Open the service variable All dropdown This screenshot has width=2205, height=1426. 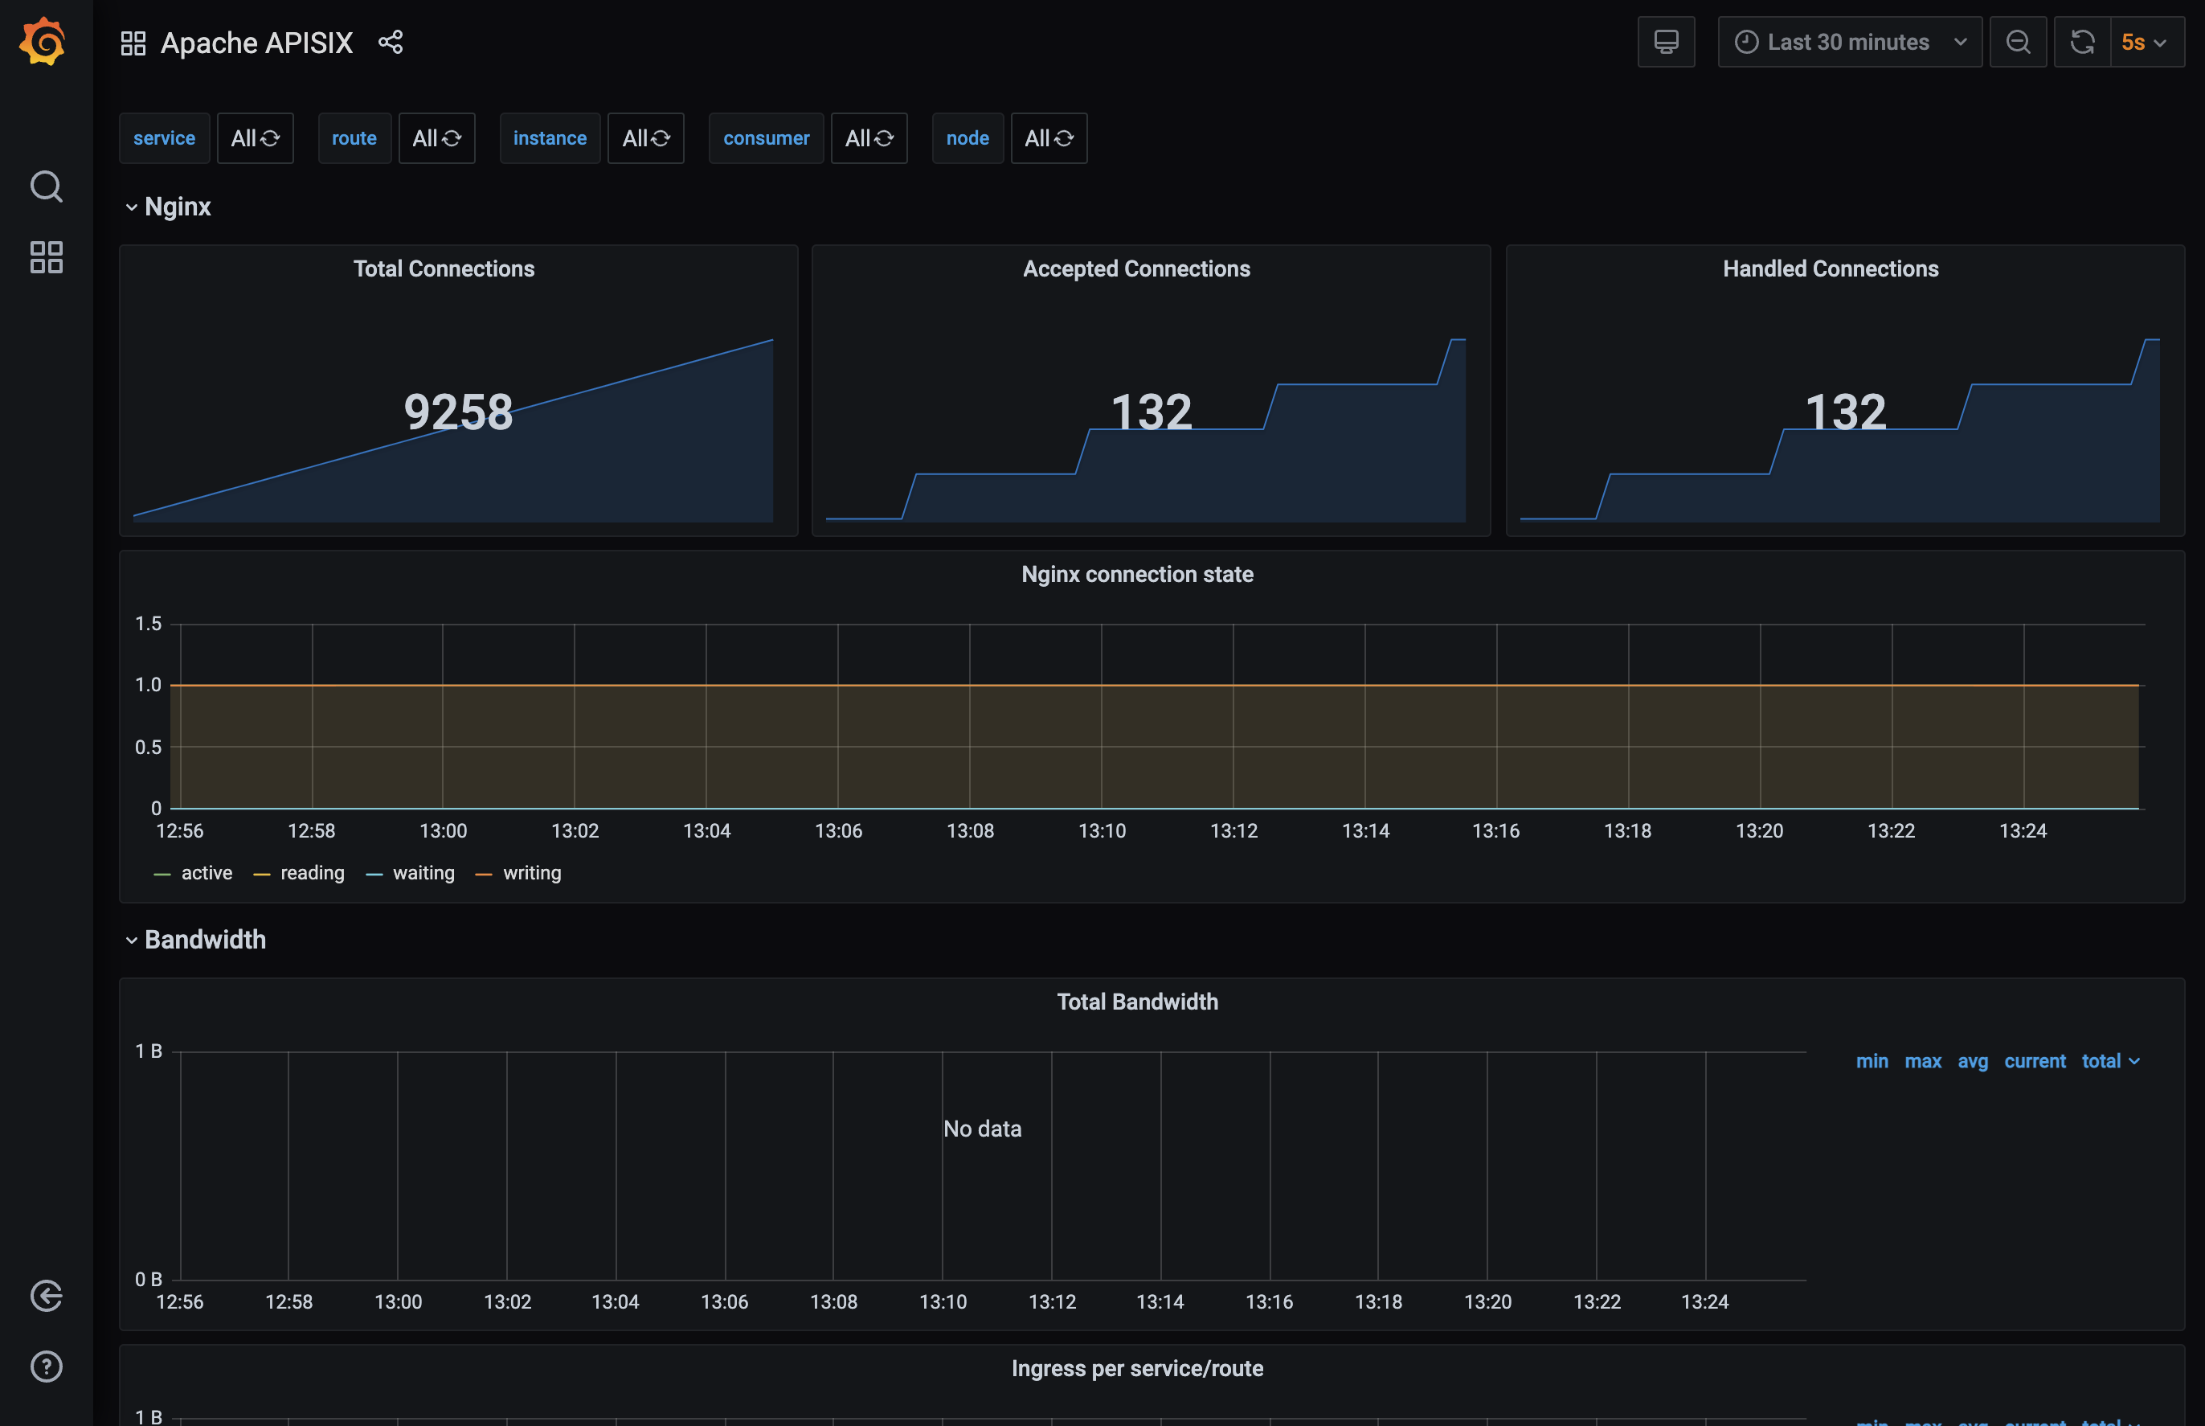point(255,138)
